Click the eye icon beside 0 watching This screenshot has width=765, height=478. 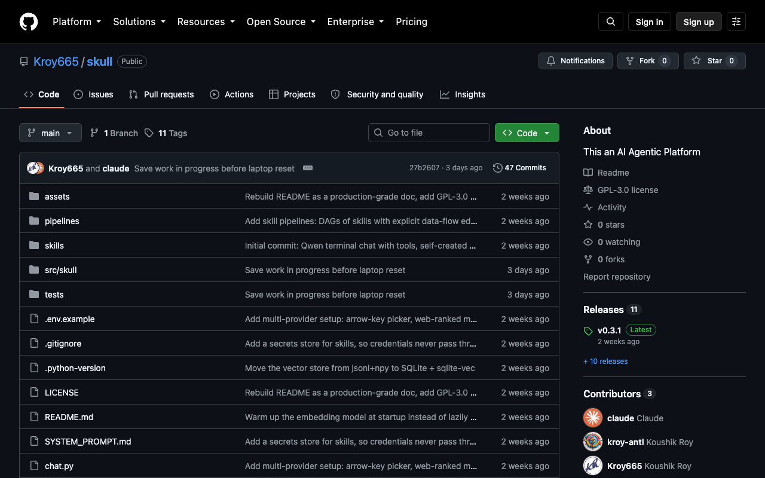588,242
